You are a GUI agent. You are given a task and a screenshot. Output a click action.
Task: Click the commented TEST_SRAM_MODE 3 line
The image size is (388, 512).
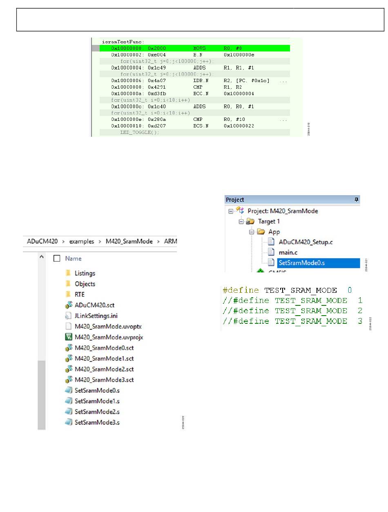coord(292,321)
